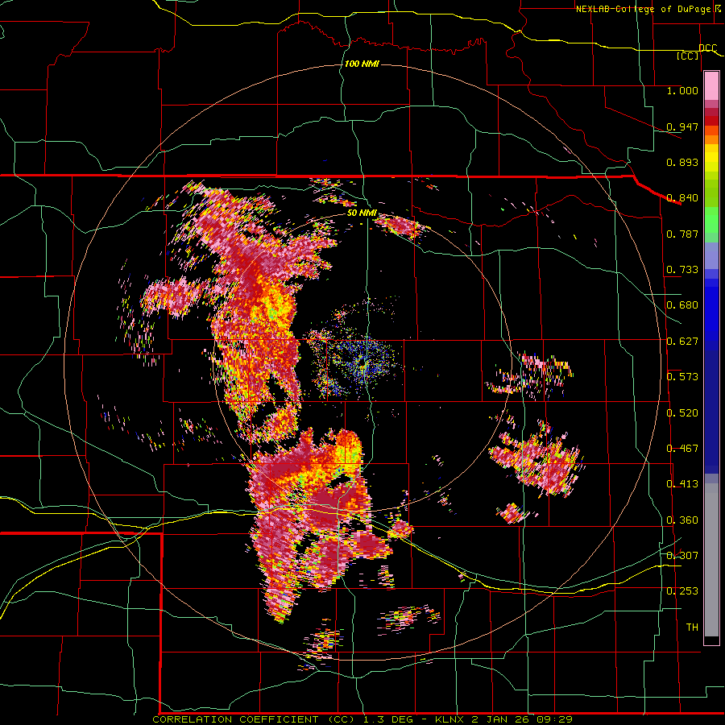Screen dimensions: 725x725
Task: Select the 0.253 scale value
Action: [682, 591]
